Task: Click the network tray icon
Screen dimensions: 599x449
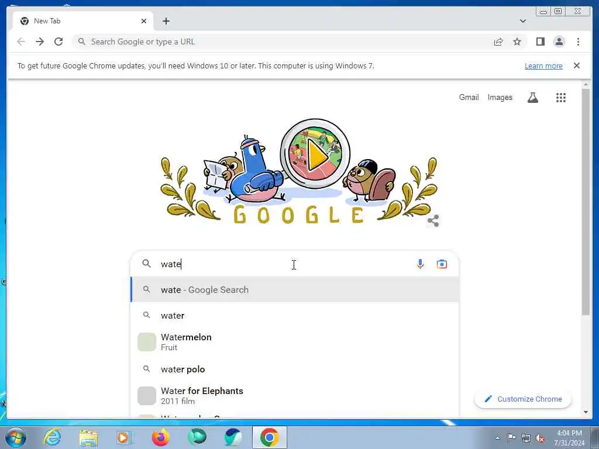Action: [x=526, y=438]
